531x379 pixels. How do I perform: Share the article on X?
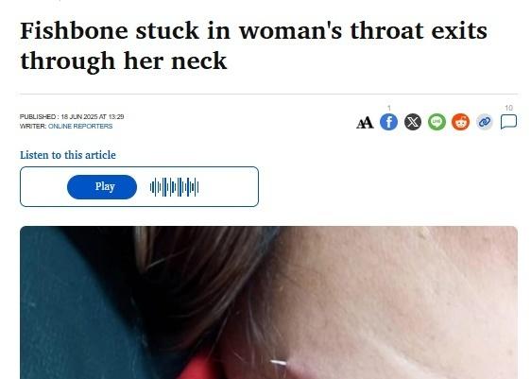tap(413, 122)
